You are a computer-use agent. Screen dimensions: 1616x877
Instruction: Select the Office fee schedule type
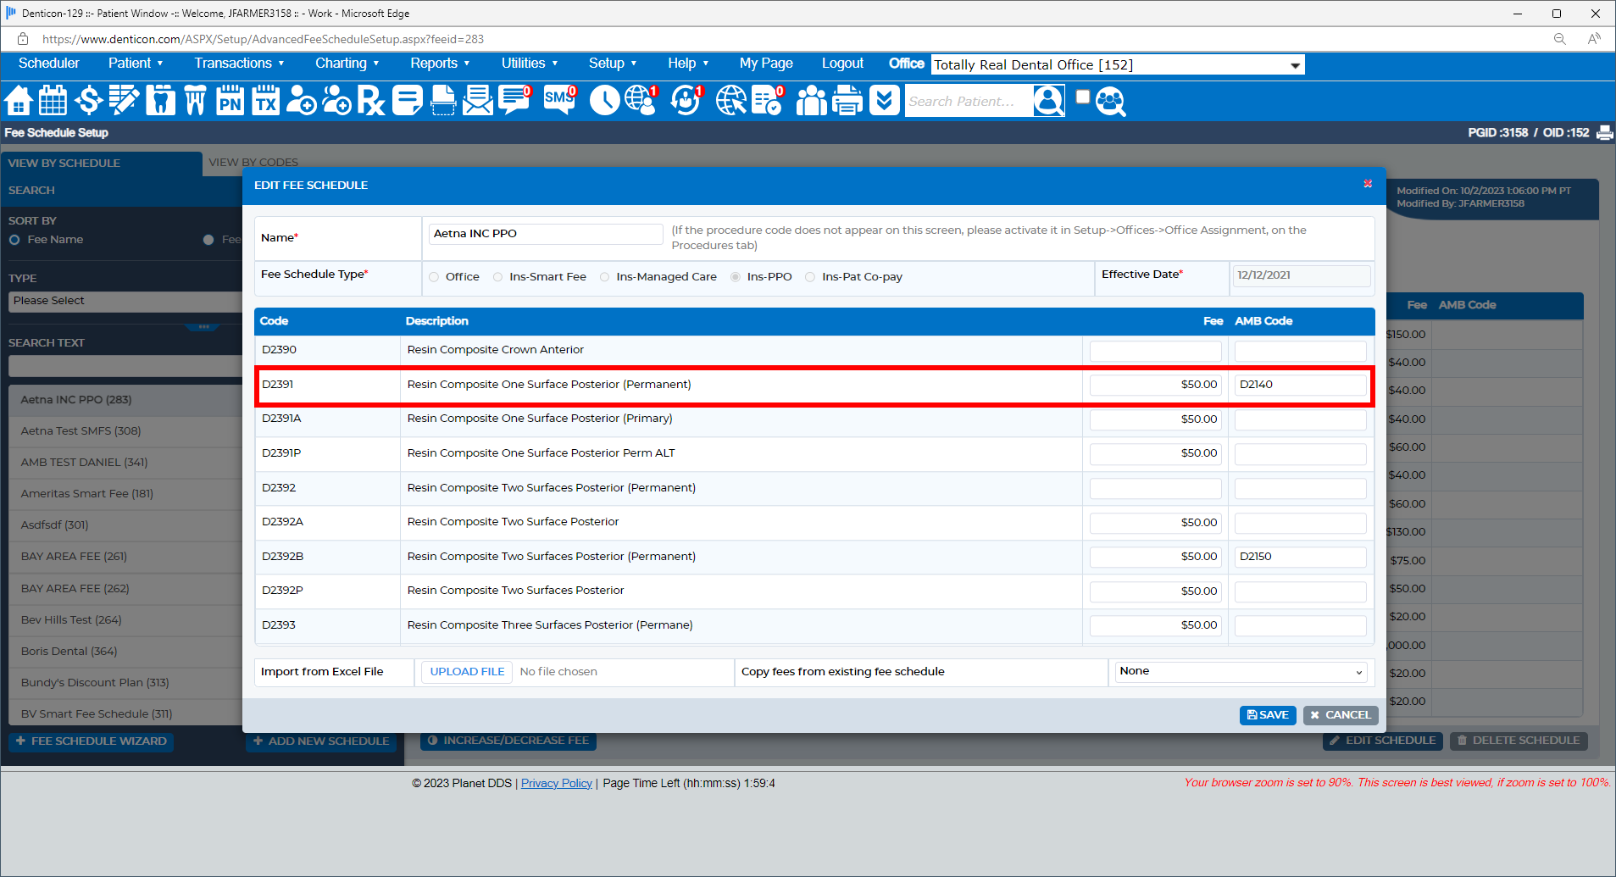[434, 277]
